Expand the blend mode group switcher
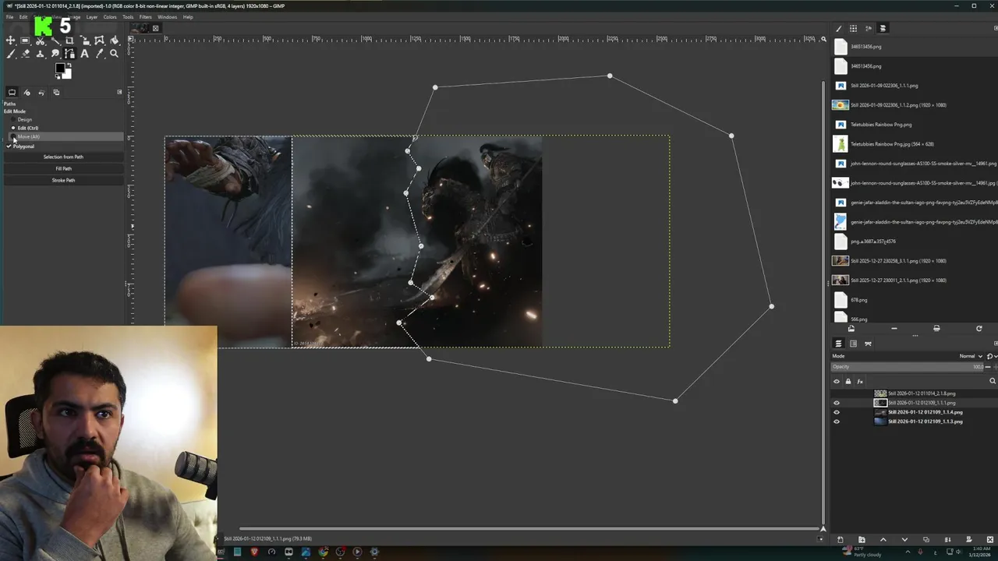Image resolution: width=998 pixels, height=561 pixels. [x=990, y=356]
